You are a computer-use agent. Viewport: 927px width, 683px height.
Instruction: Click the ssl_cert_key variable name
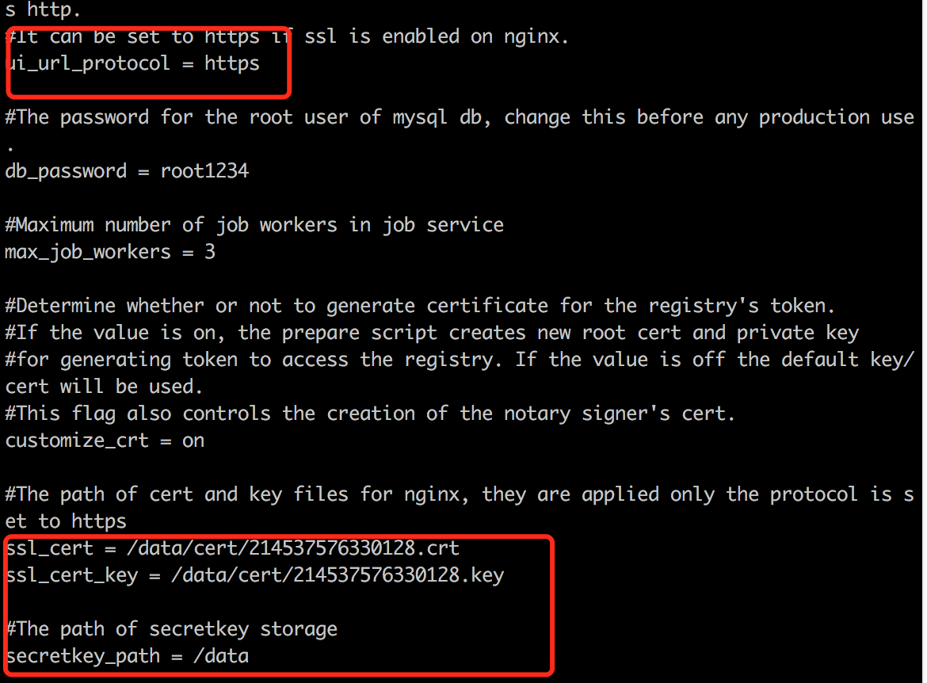(71, 576)
